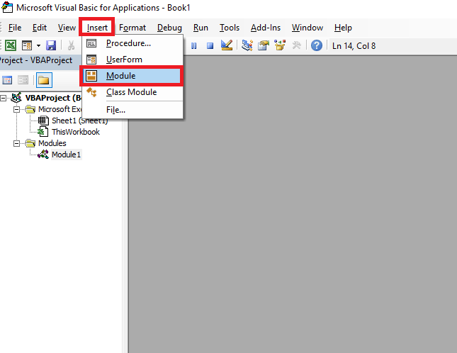
Task: Click the Break pause icon
Action: (x=193, y=46)
